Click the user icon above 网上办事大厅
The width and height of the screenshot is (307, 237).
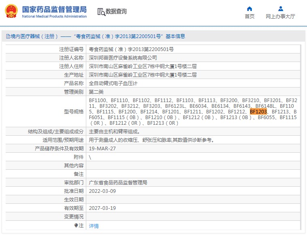click(281, 9)
